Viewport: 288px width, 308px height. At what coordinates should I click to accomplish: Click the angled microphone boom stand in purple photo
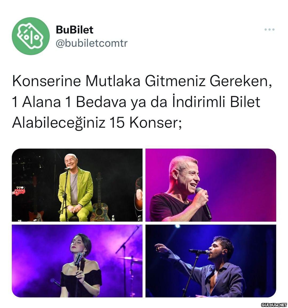click(128, 239)
